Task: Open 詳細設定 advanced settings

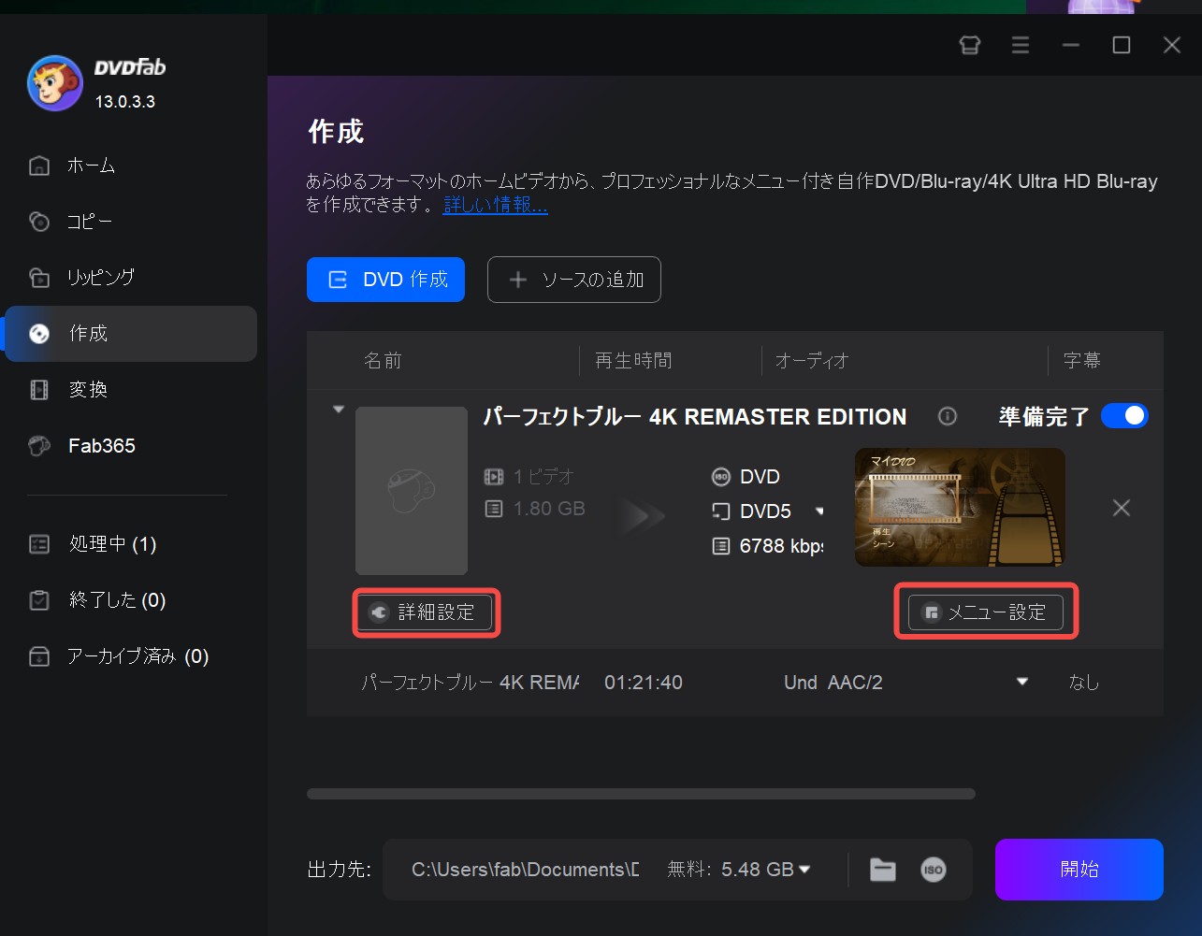Action: pyautogui.click(x=426, y=612)
